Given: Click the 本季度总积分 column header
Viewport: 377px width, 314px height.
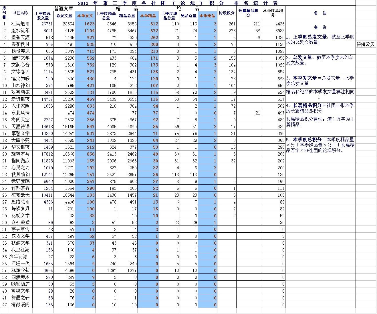Looking at the screenshot, I should coord(273,13).
